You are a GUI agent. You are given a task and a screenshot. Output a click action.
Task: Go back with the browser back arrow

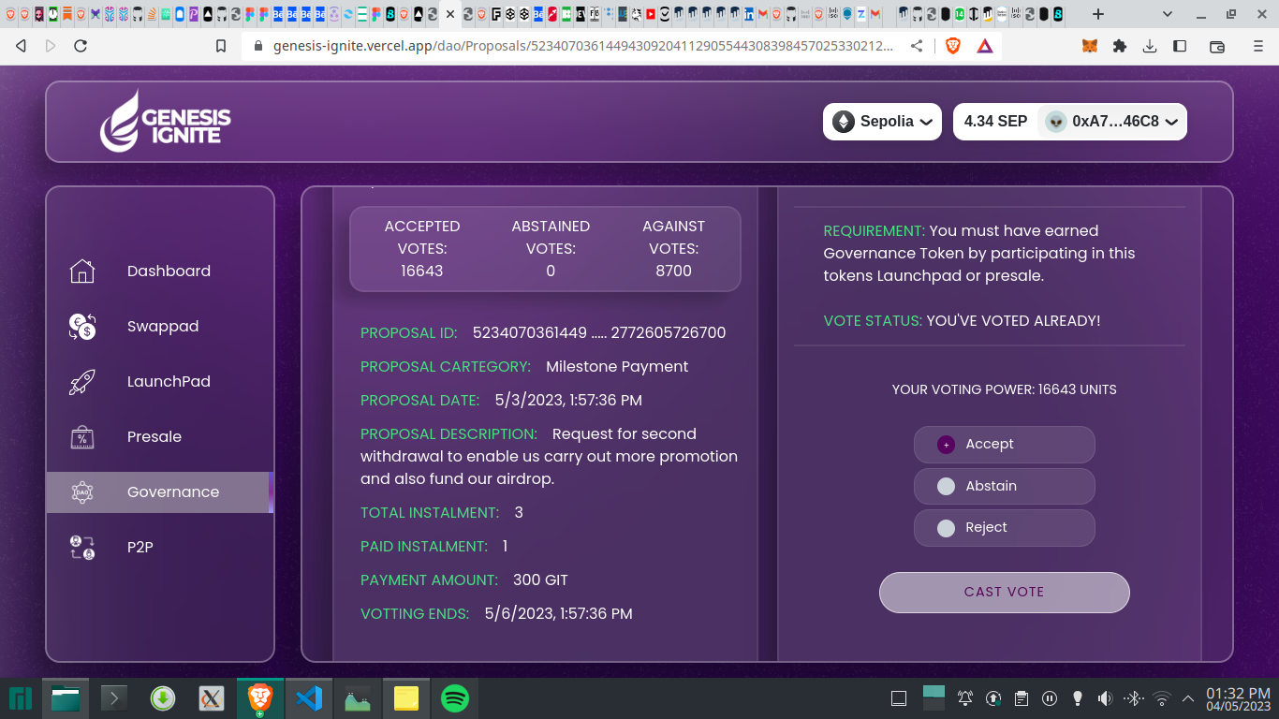(21, 46)
